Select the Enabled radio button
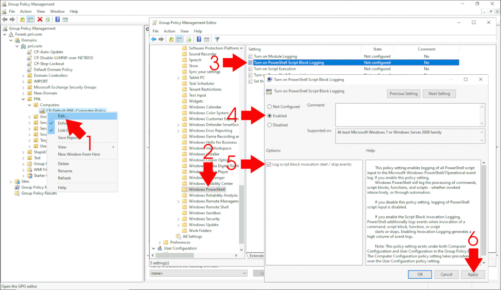 (x=270, y=116)
